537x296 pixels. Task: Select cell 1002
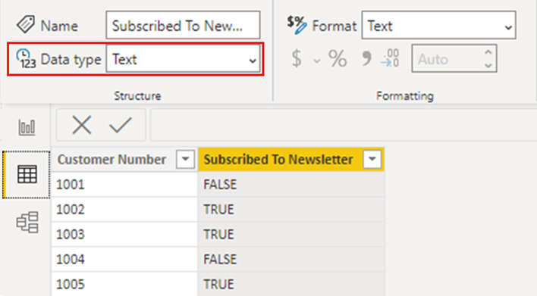pyautogui.click(x=124, y=209)
